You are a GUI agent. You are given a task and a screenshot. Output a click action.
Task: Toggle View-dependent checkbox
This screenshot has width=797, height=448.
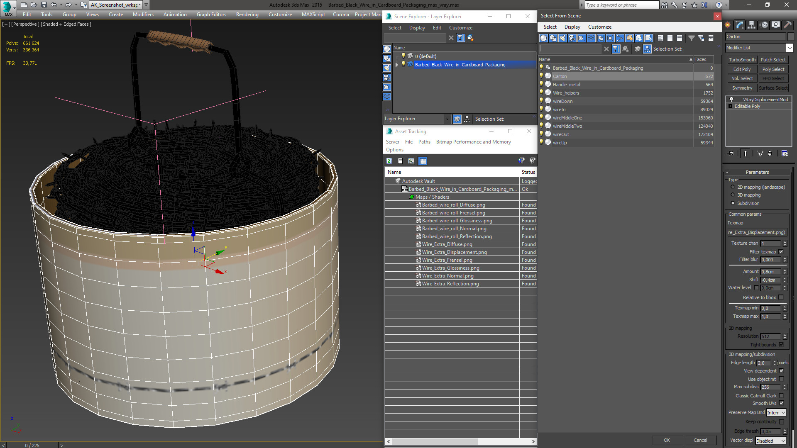coord(781,371)
